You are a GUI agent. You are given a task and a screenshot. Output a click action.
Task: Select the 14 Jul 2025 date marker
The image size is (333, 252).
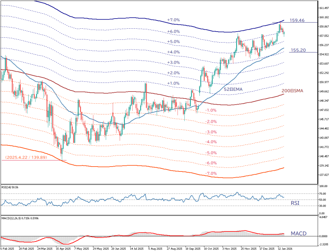click(137, 248)
